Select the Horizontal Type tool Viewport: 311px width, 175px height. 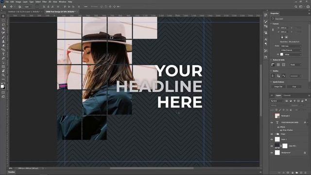coord(3,54)
